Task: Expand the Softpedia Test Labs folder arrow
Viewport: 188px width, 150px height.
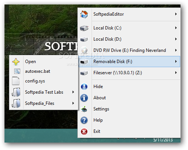Action: click(x=73, y=92)
